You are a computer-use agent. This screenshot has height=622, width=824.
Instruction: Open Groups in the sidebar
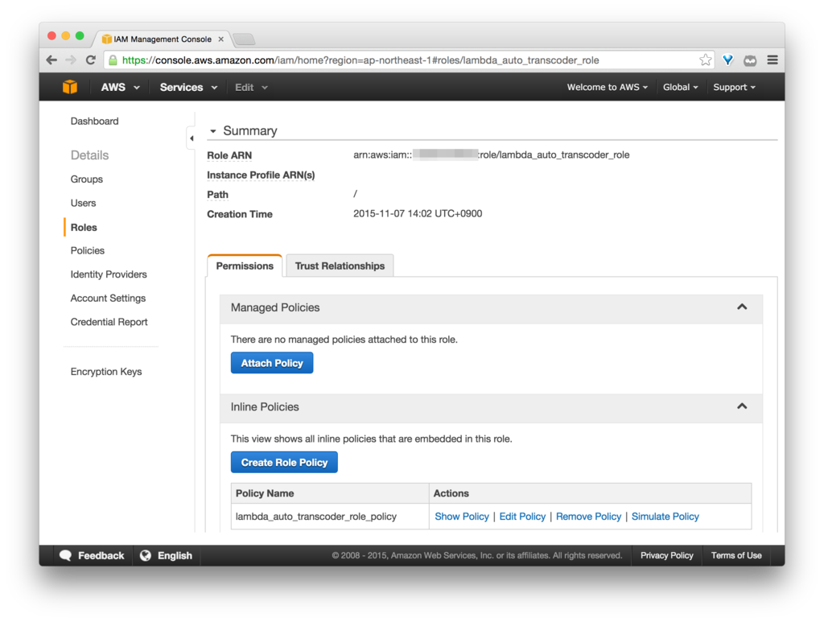pos(87,179)
